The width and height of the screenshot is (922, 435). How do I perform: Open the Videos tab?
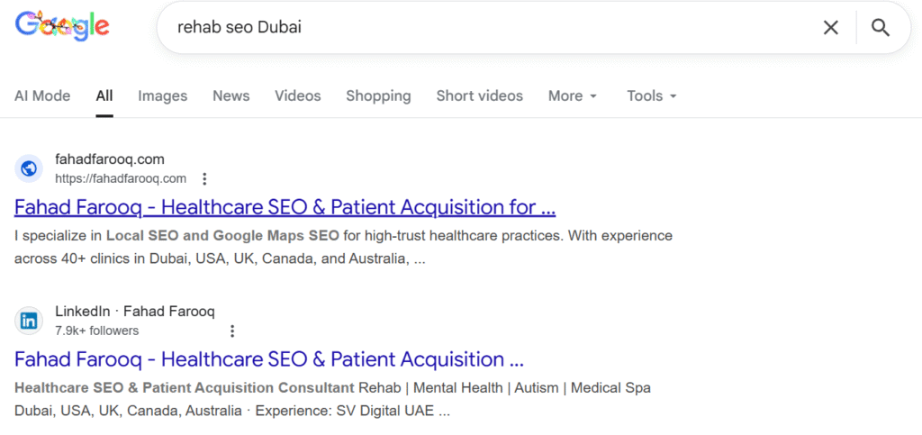(298, 95)
